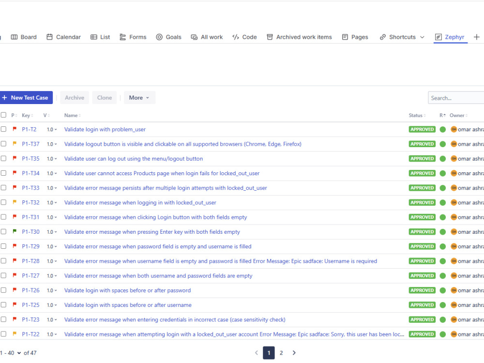Check the box for P1-T2
The height and width of the screenshot is (363, 484).
coord(3,129)
